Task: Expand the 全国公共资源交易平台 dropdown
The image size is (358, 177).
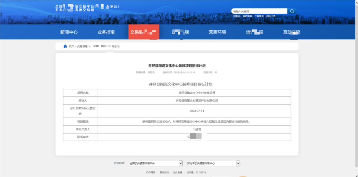Action: [156, 163]
